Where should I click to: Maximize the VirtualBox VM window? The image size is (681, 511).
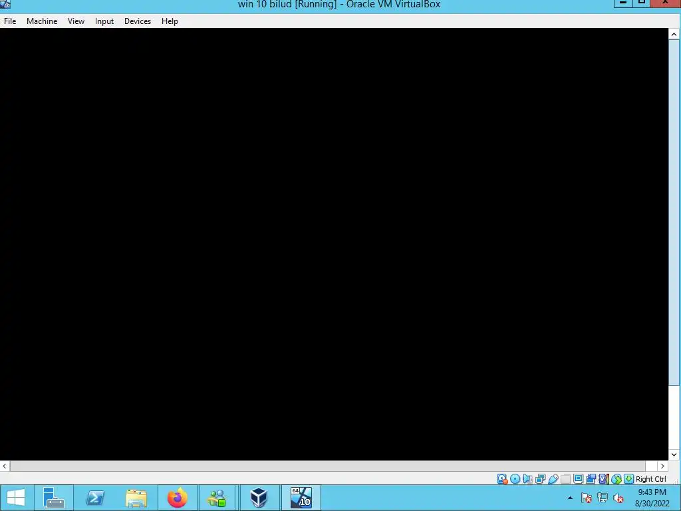click(x=642, y=3)
